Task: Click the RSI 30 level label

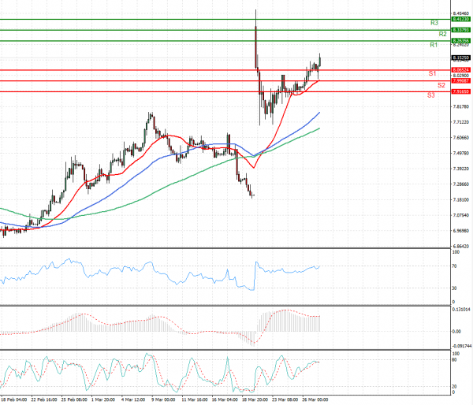Action: [x=454, y=288]
